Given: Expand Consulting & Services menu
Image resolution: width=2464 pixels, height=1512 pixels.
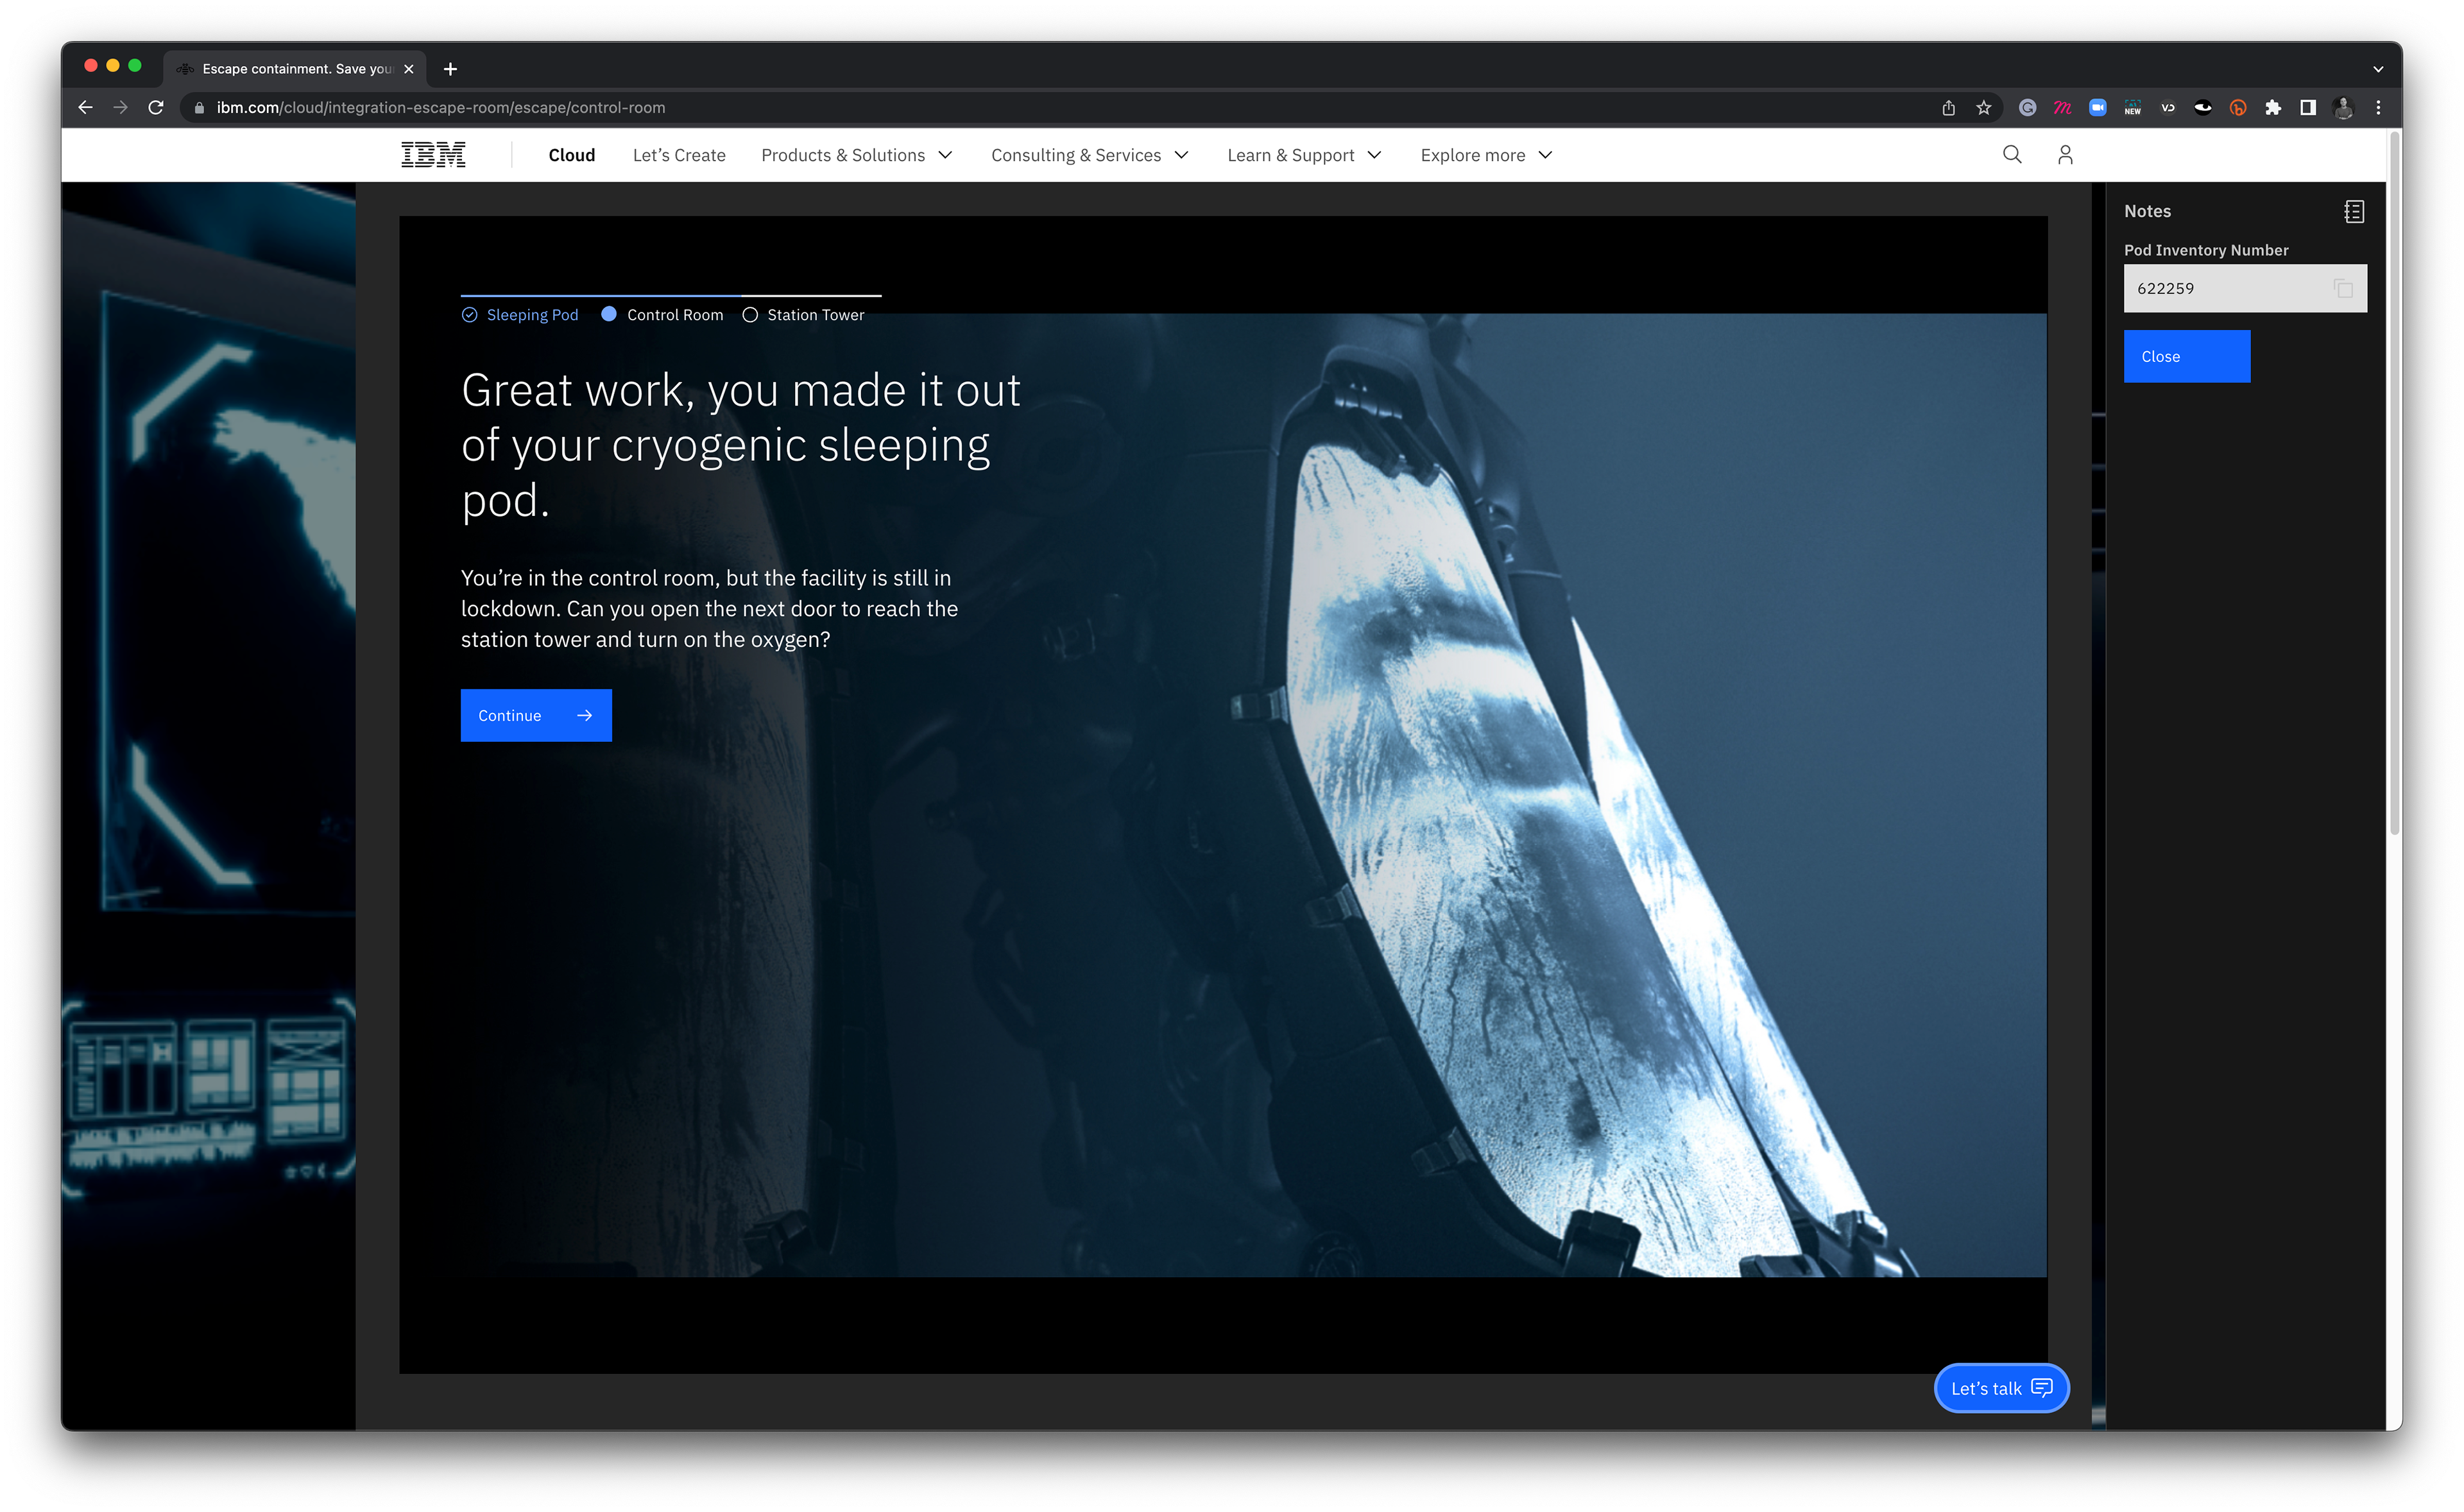Looking at the screenshot, I should [x=1089, y=155].
